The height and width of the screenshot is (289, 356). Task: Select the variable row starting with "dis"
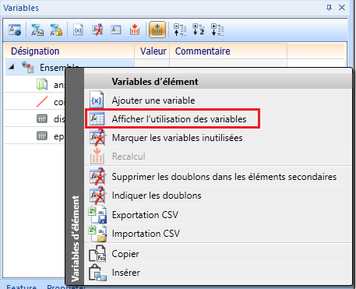35,119
